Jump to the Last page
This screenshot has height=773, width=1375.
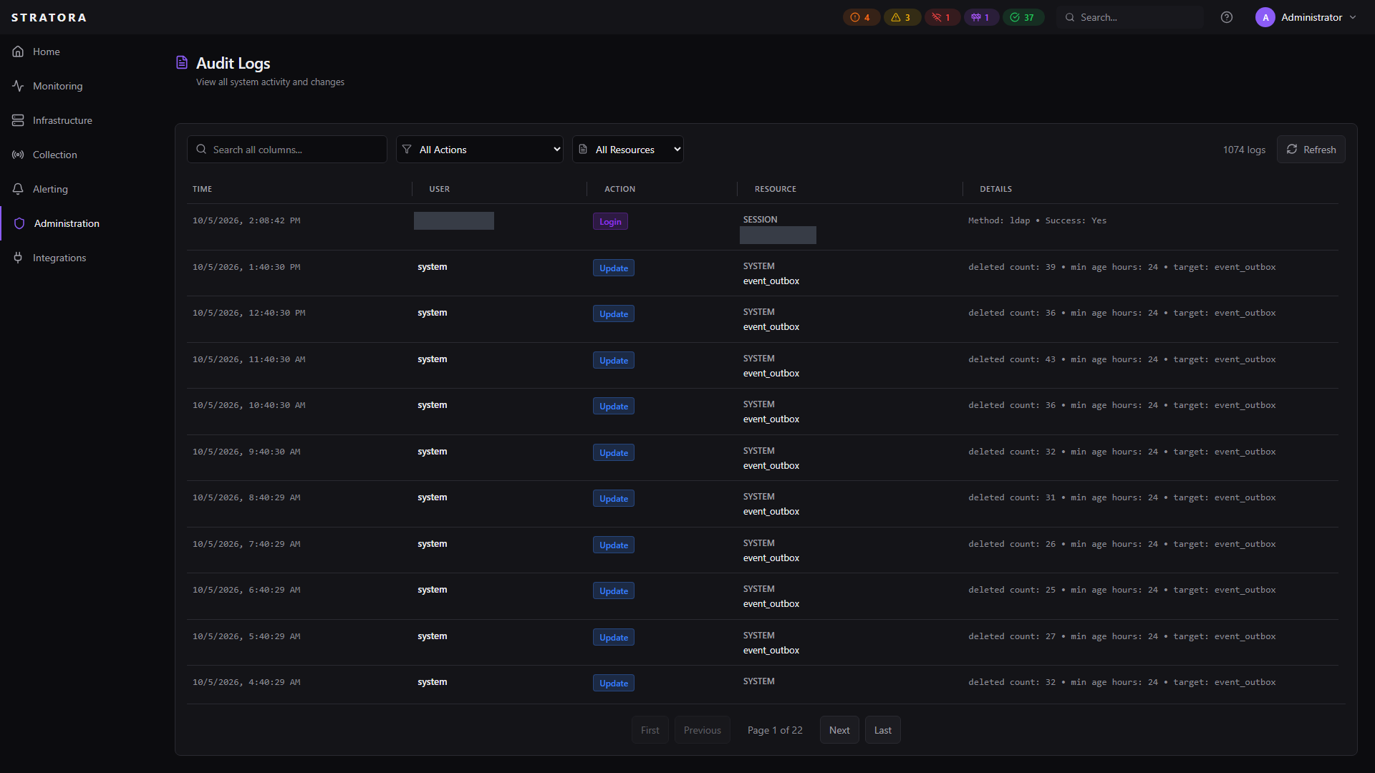[882, 730]
